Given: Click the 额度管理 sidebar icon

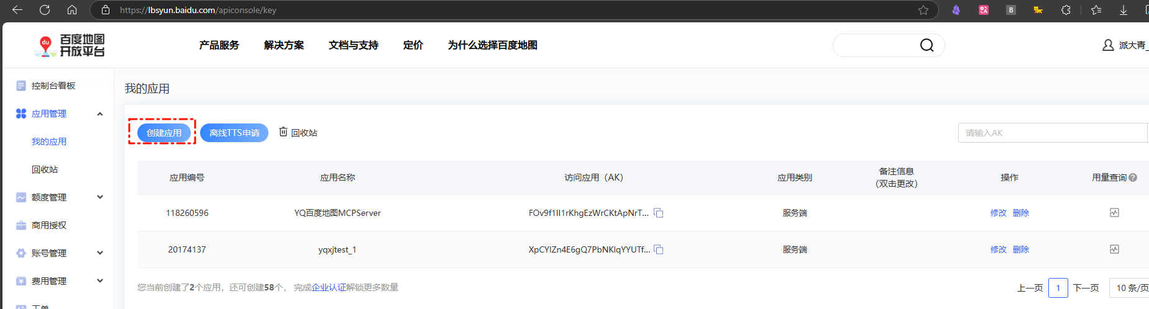Looking at the screenshot, I should (x=21, y=197).
